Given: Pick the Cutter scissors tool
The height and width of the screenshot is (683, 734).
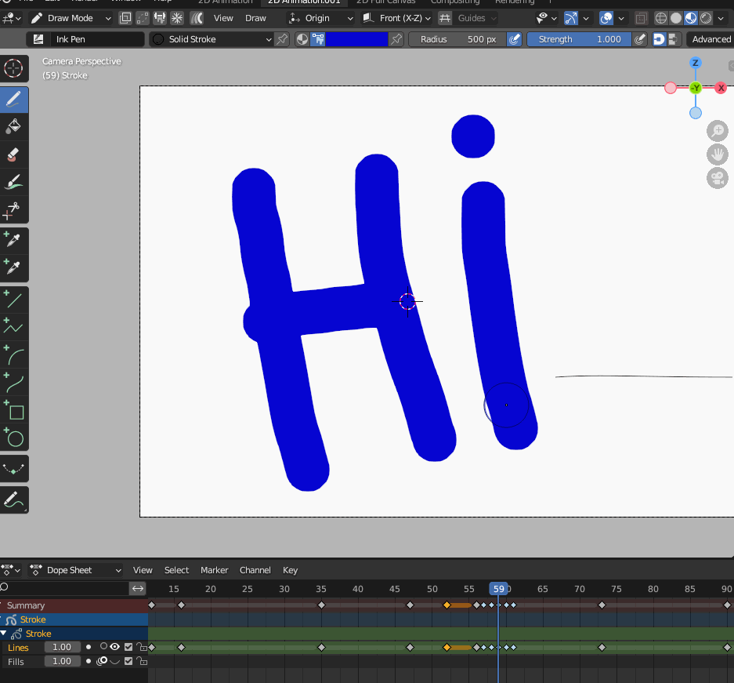Looking at the screenshot, I should click(14, 210).
